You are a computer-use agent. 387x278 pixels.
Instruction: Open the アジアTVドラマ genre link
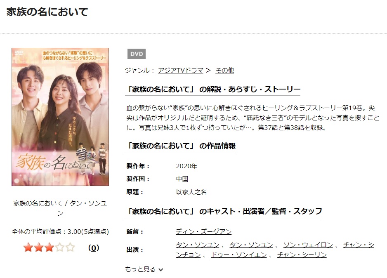(x=180, y=71)
